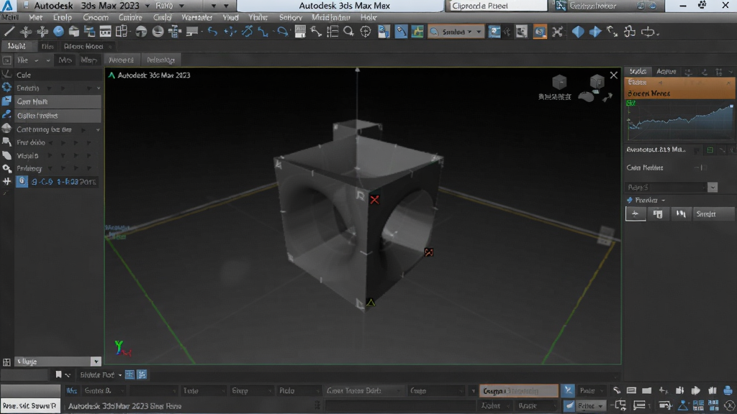Click the full blue diamond toolbar icon
This screenshot has height=414, width=737.
pos(578,32)
